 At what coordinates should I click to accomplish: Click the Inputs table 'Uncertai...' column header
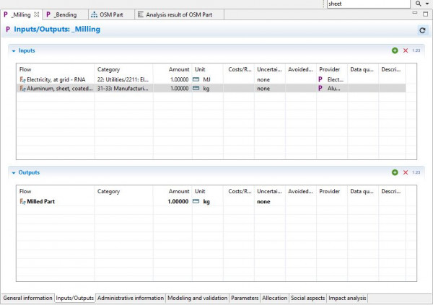[x=269, y=69]
